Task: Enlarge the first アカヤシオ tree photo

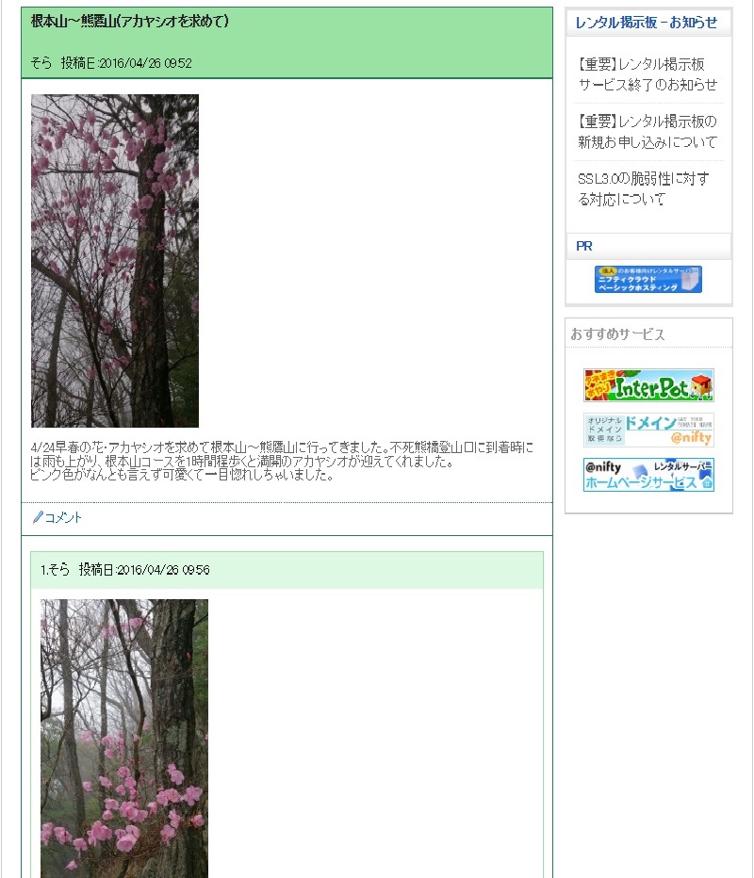Action: coord(115,261)
